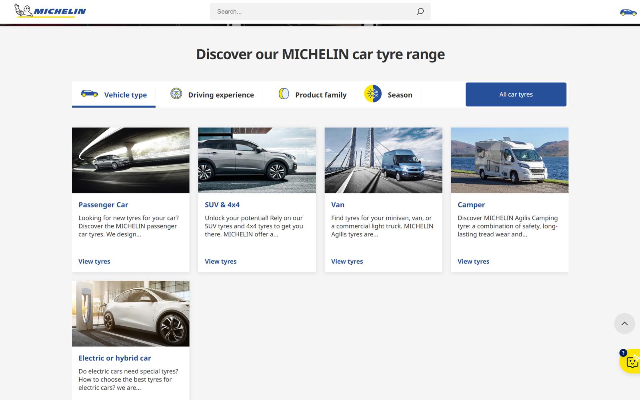The width and height of the screenshot is (640, 400).
Task: Click the 'Unlock your potential!' SUV description
Action: point(254,226)
